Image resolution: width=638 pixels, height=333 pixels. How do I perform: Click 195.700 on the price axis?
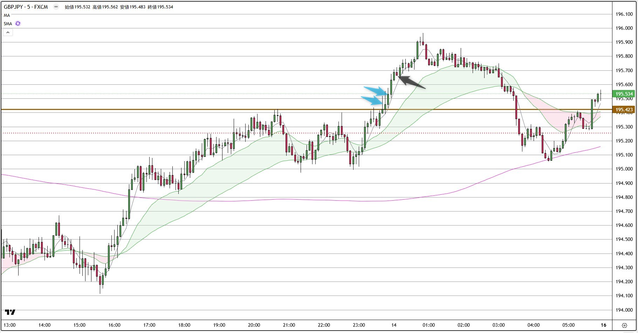(x=624, y=70)
